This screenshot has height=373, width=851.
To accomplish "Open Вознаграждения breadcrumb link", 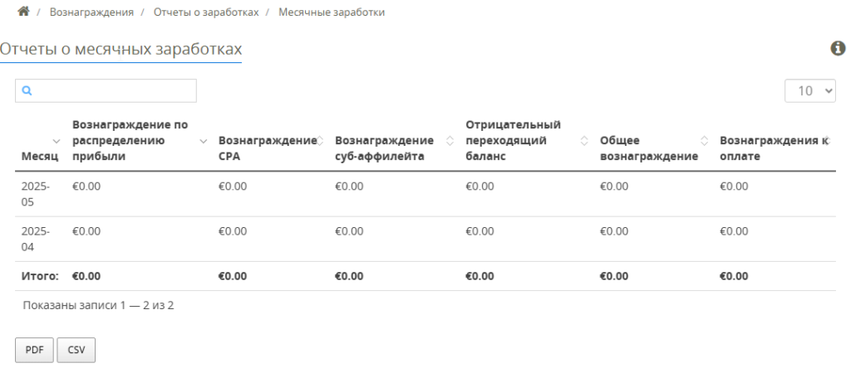I will tap(91, 12).
